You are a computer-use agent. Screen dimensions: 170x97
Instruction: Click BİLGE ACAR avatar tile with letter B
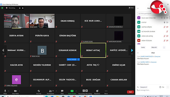42,50
